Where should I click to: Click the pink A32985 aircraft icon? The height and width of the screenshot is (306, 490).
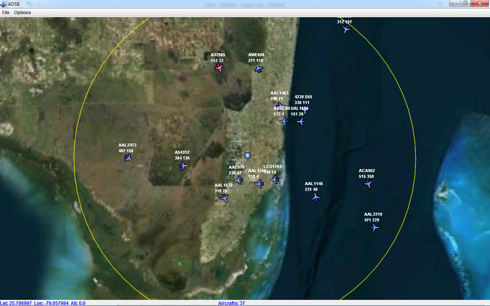pos(219,68)
